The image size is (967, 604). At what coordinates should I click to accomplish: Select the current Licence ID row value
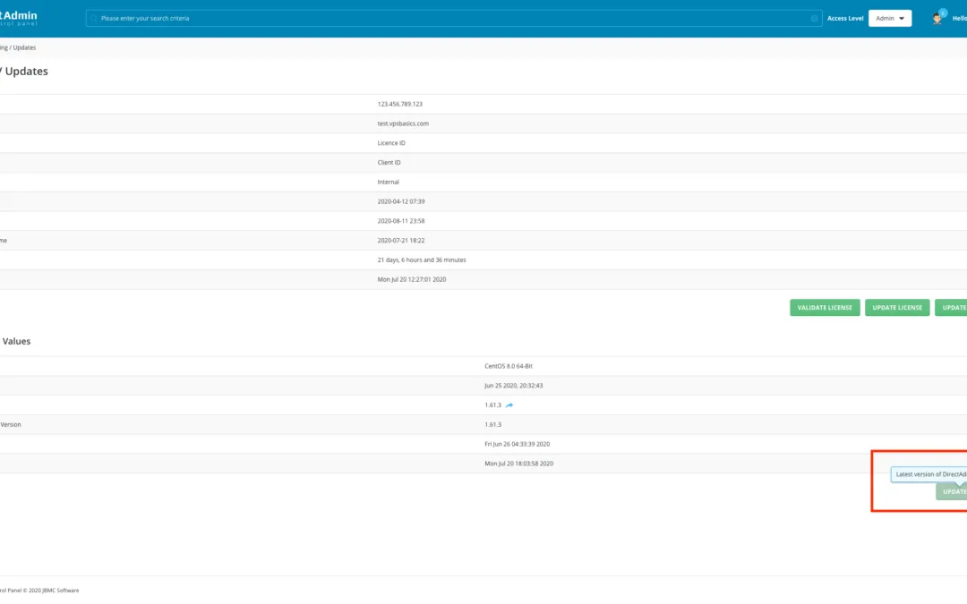[x=389, y=142]
